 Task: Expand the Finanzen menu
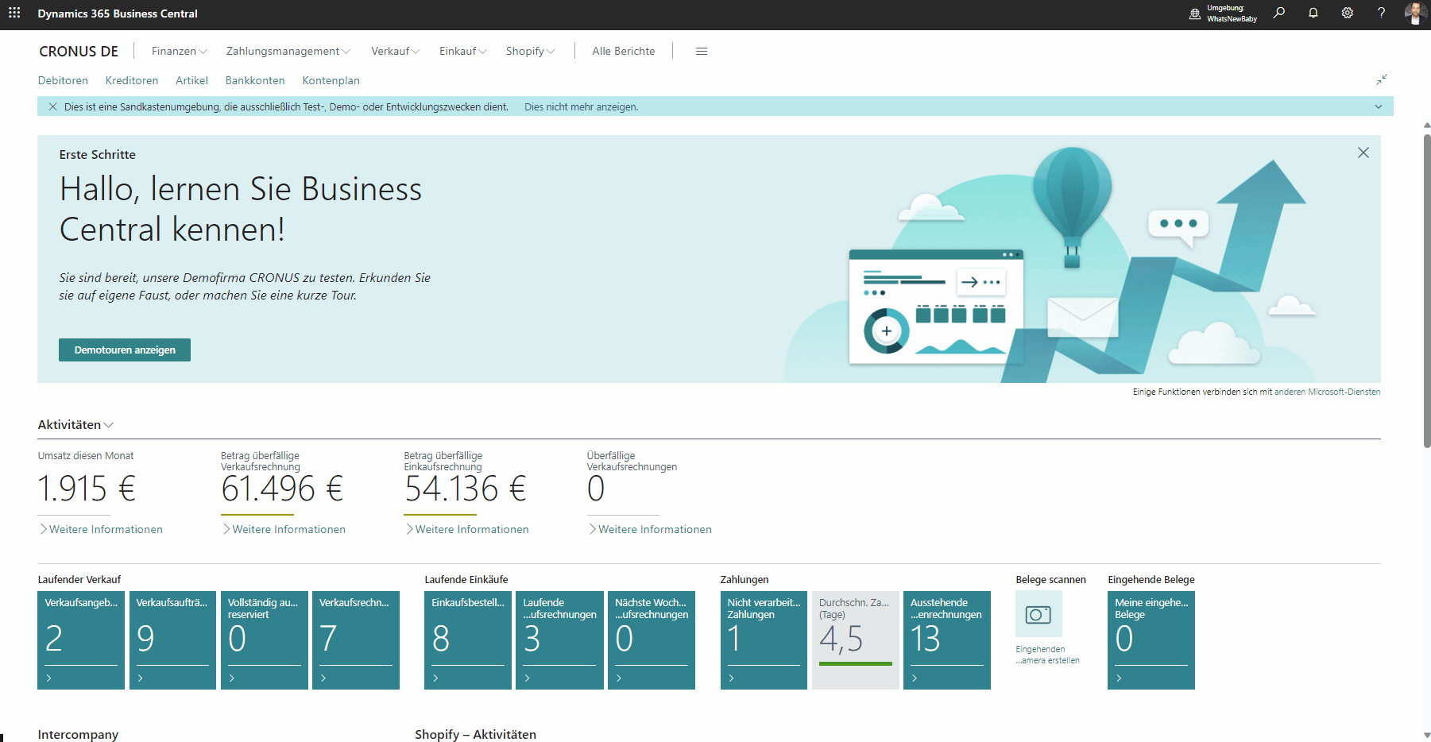[180, 51]
